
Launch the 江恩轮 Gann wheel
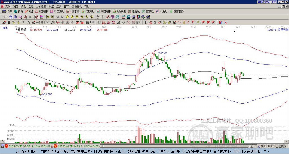[x=133, y=11]
